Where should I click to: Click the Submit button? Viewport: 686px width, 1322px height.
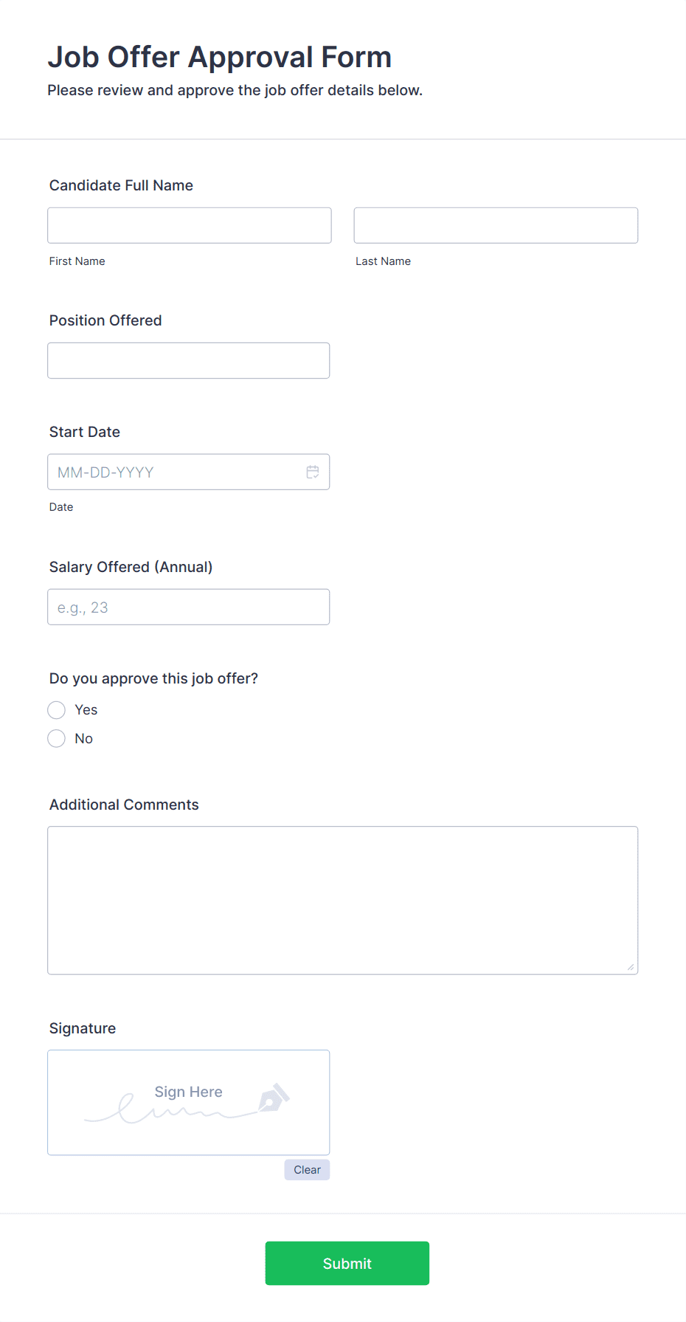pos(347,1263)
